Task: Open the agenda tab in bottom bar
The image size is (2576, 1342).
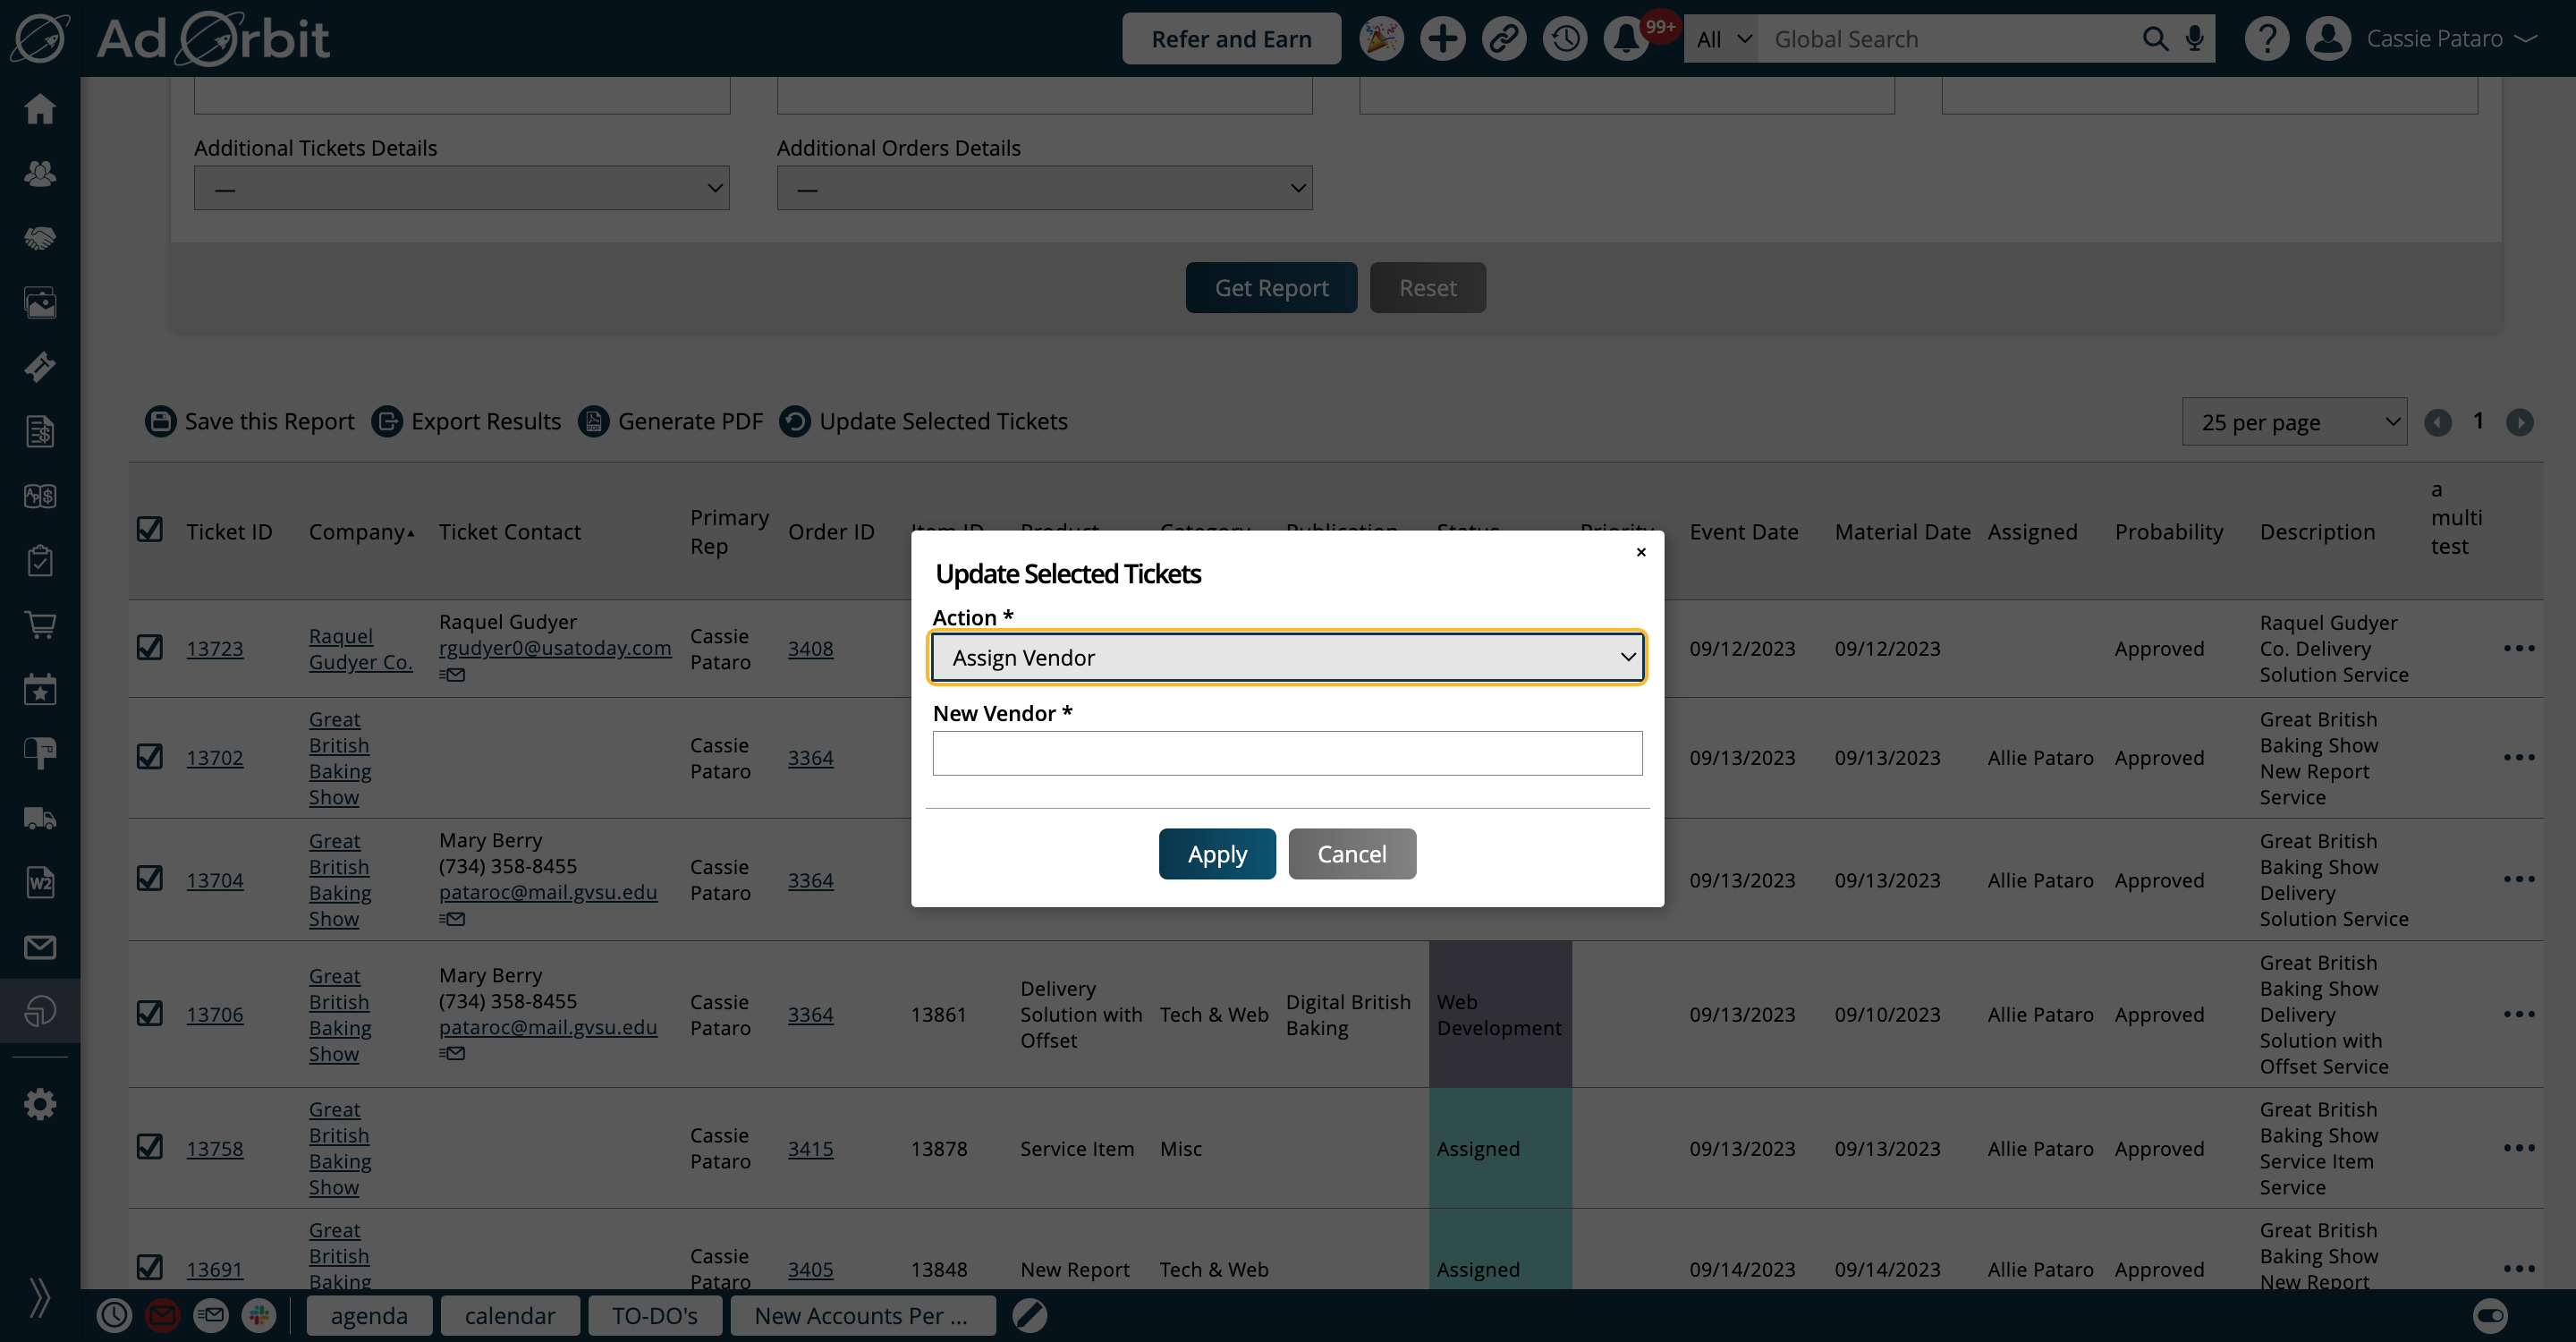Action: [x=369, y=1316]
